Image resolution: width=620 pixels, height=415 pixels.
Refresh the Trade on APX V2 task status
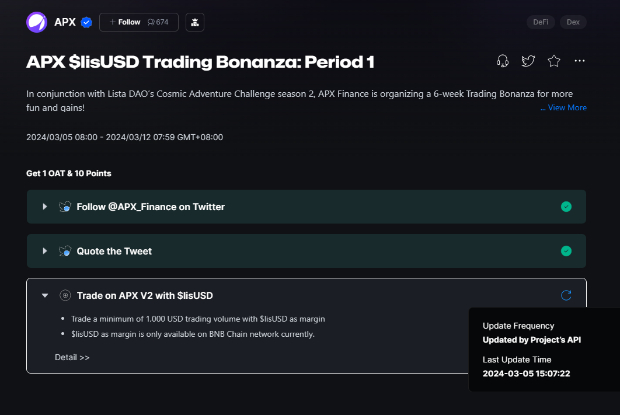(x=566, y=295)
